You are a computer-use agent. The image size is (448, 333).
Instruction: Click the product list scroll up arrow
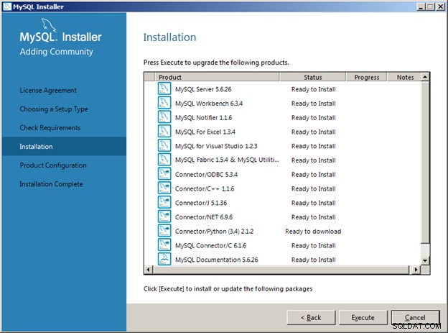click(x=425, y=77)
